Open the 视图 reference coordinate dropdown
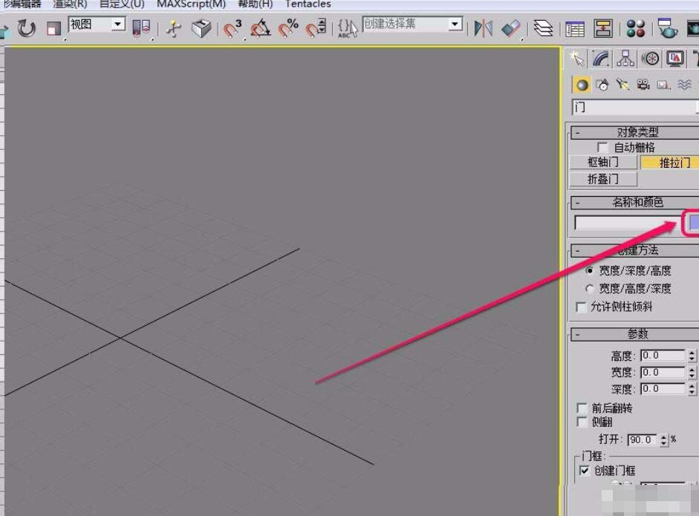 117,25
